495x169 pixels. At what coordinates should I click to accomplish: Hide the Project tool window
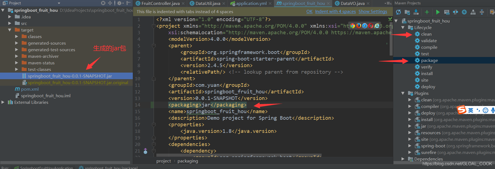tap(128, 3)
